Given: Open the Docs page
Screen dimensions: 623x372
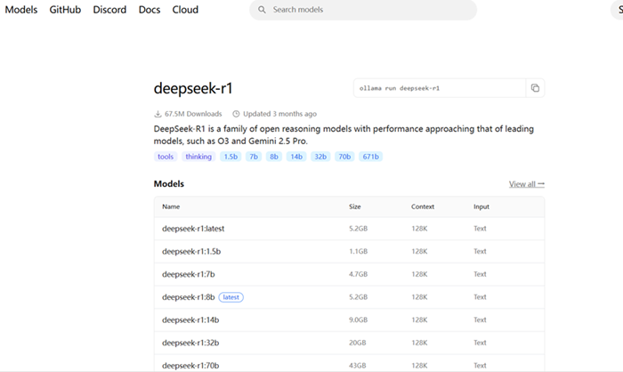Looking at the screenshot, I should 150,10.
